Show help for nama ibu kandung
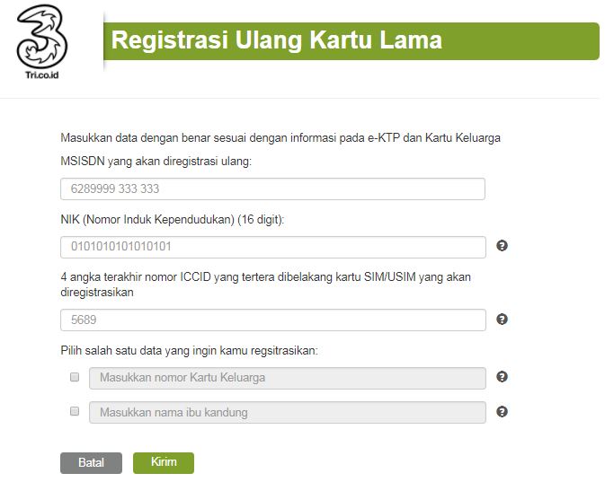605x482 pixels. coord(503,412)
